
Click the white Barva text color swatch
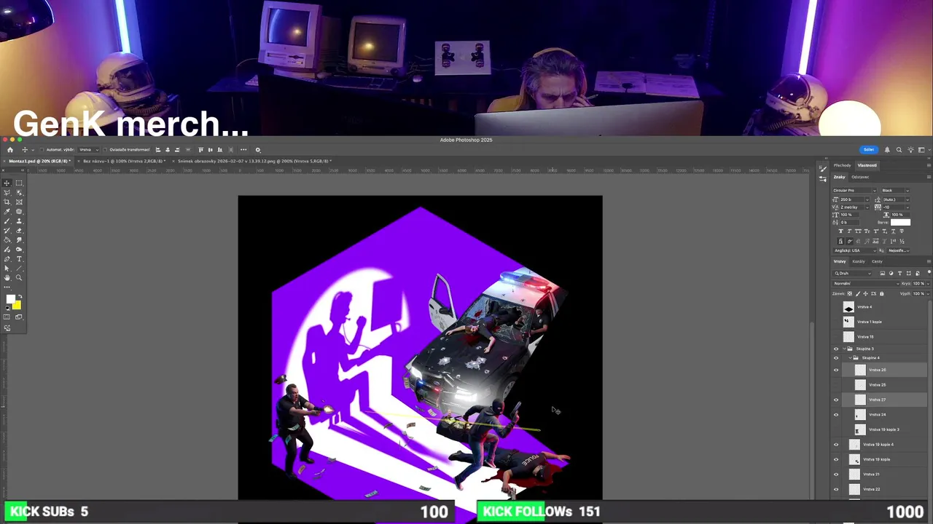[900, 222]
